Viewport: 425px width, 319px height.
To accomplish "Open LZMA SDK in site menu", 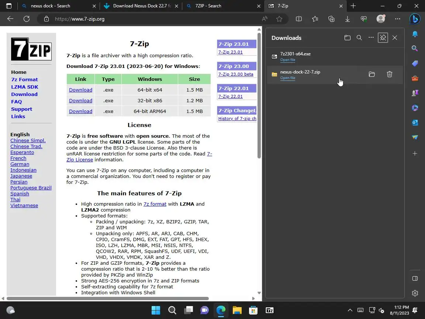I will (x=25, y=87).
